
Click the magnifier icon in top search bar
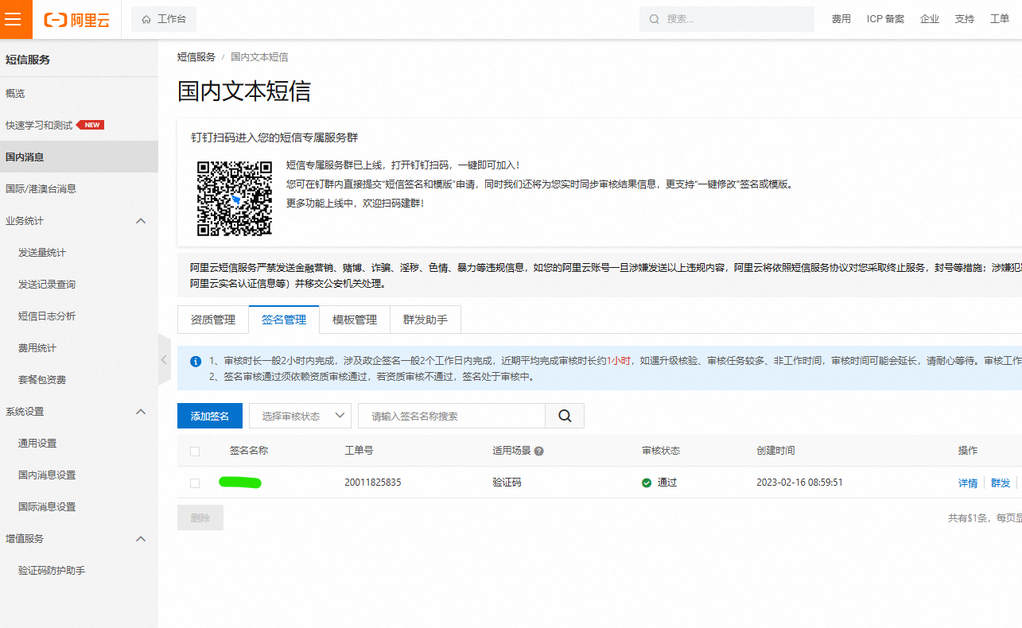655,19
